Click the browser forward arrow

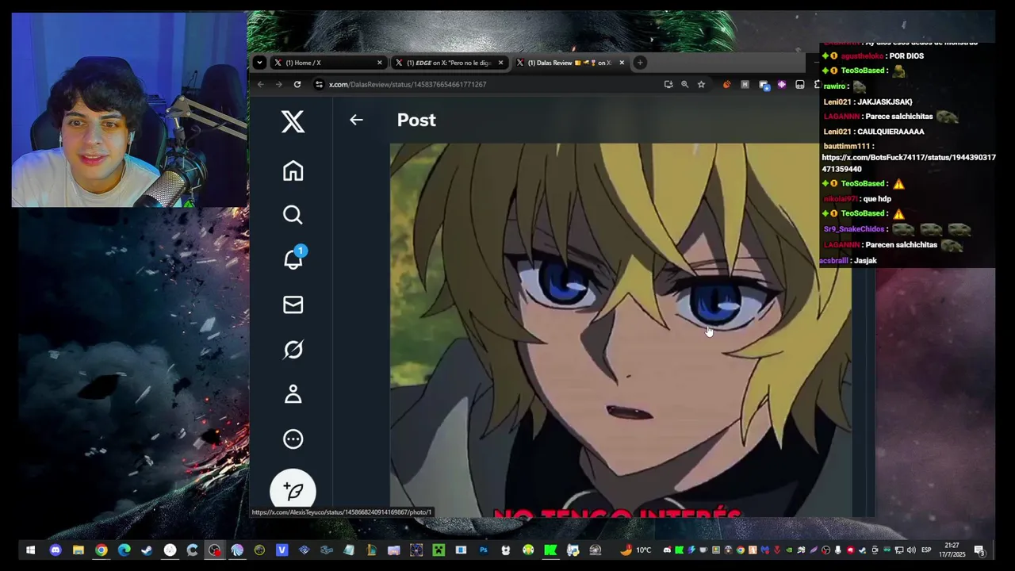pyautogui.click(x=278, y=84)
